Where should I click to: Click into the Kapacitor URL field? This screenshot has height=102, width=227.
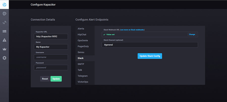tap(51, 37)
